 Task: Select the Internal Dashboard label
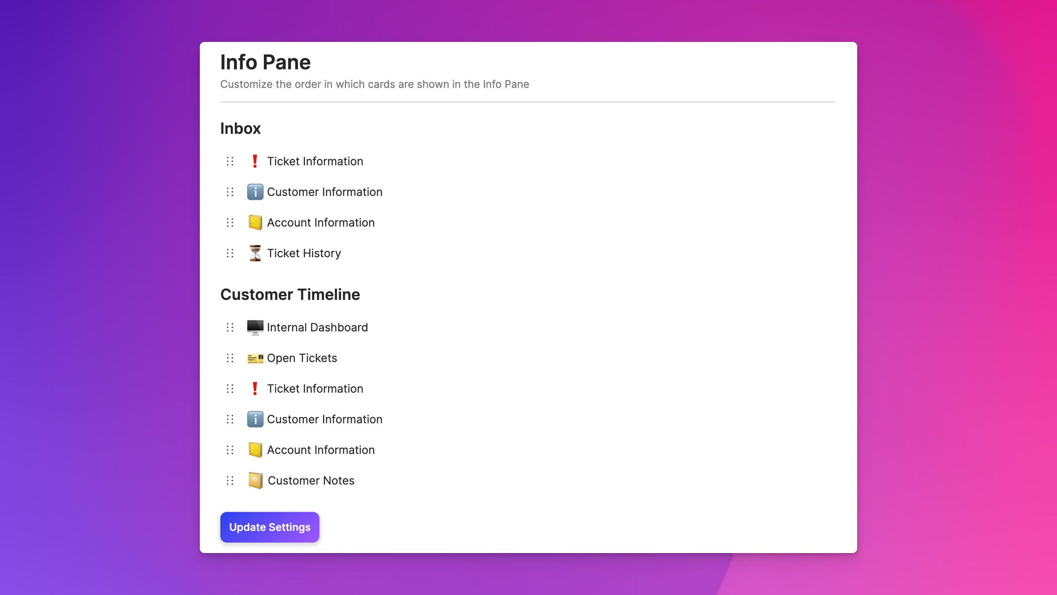[x=317, y=327]
